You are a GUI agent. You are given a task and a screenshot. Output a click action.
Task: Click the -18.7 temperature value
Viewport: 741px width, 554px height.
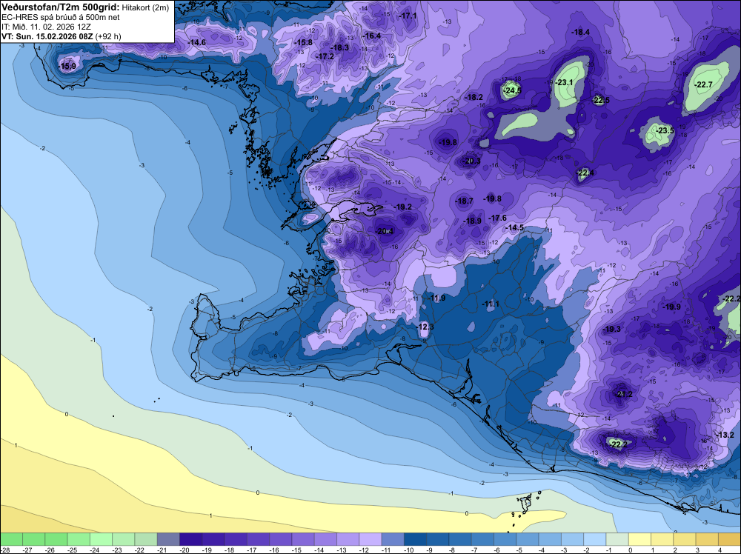tap(465, 201)
